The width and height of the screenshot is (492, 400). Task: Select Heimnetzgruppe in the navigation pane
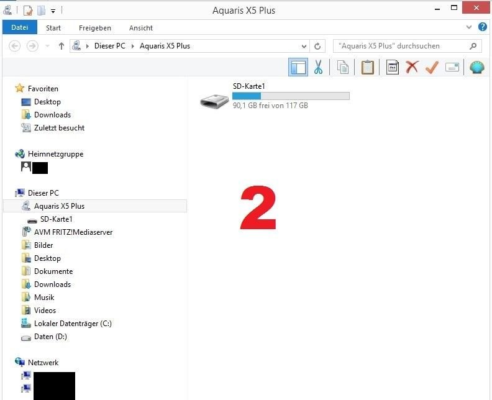[x=55, y=154]
